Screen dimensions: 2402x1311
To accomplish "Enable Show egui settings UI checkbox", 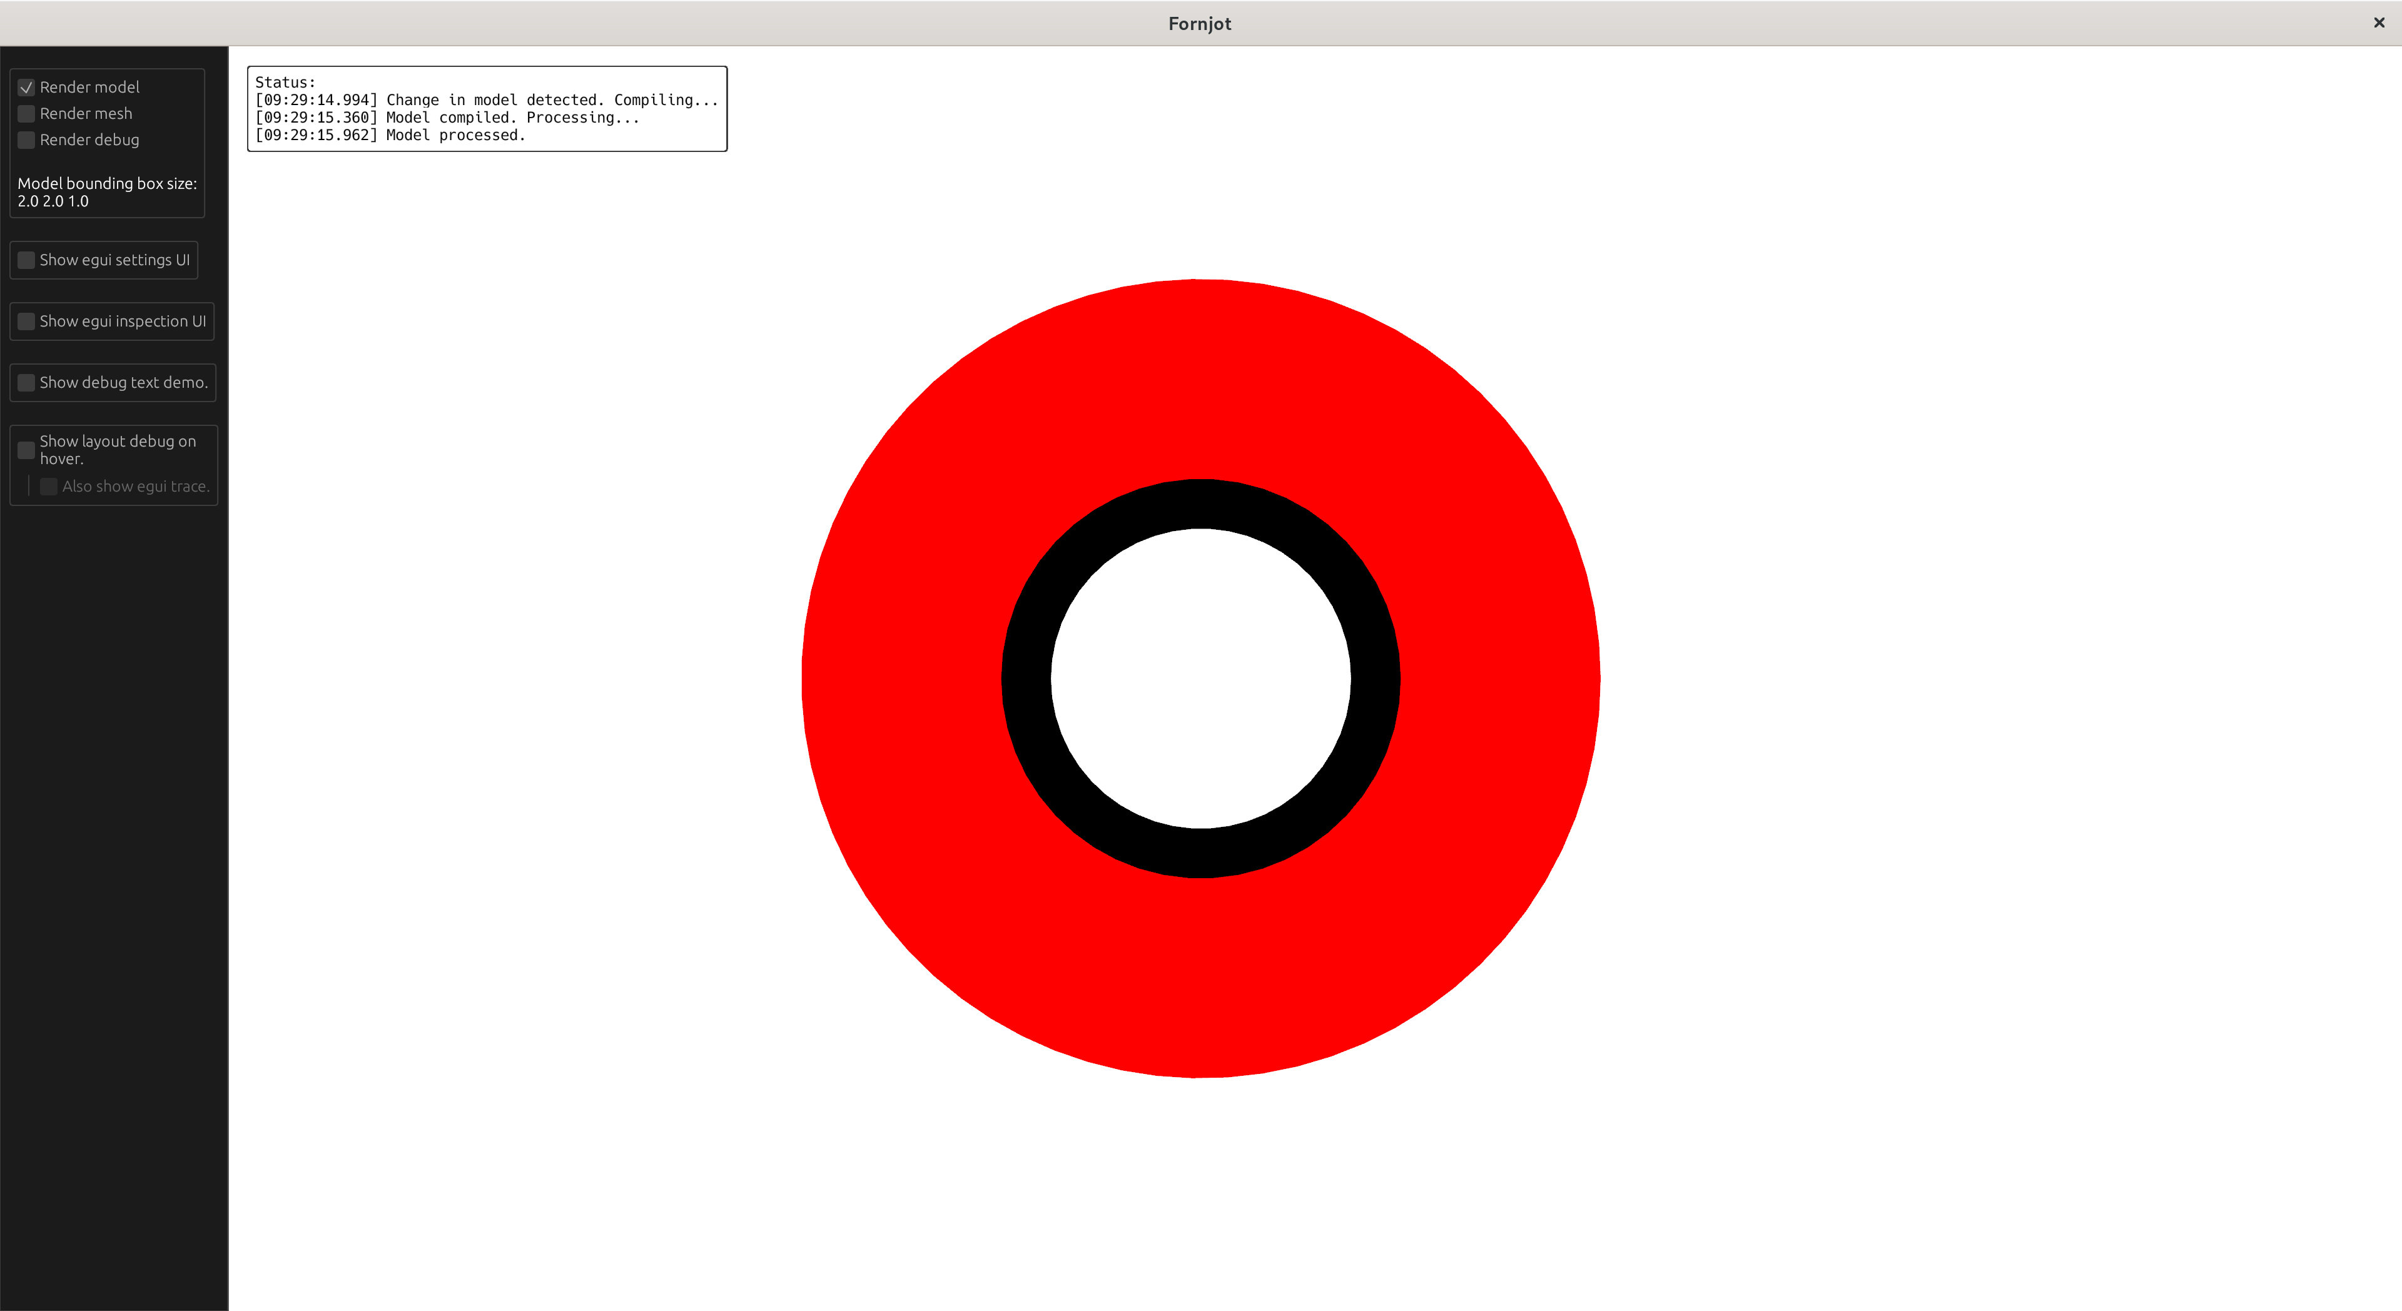I will pyautogui.click(x=26, y=260).
